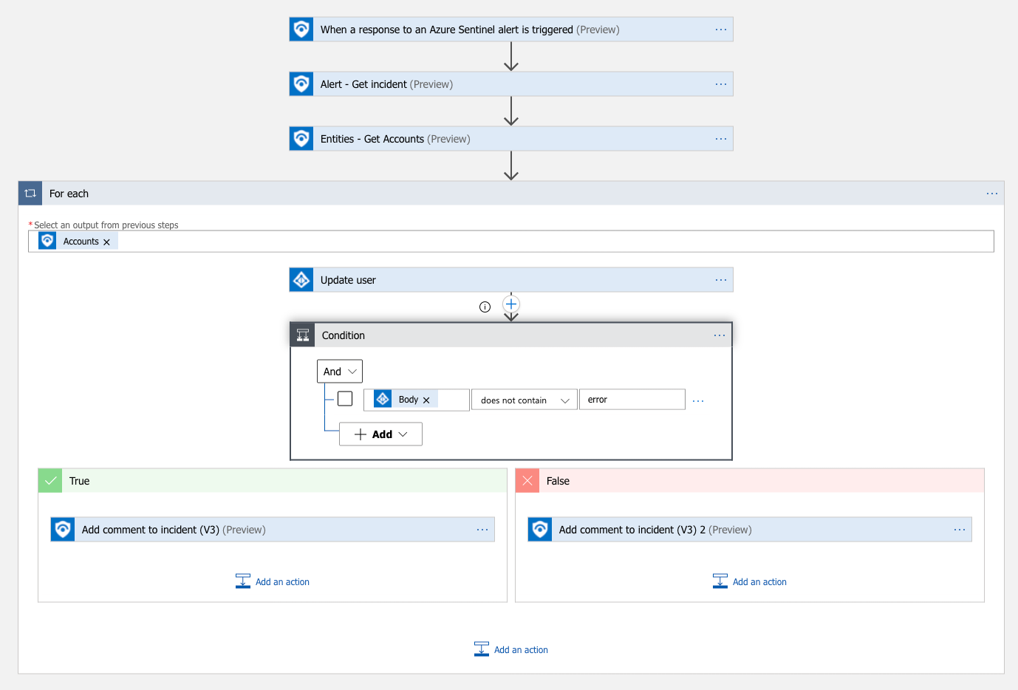Click the 'Select an output from previous steps' field
This screenshot has height=690, width=1018.
[x=511, y=242]
